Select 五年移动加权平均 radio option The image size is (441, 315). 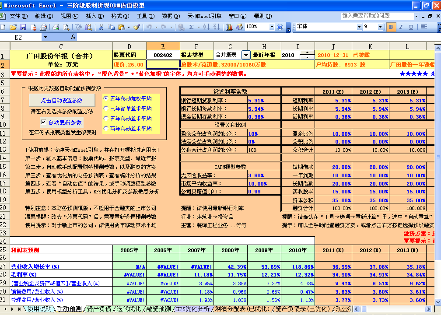point(106,98)
